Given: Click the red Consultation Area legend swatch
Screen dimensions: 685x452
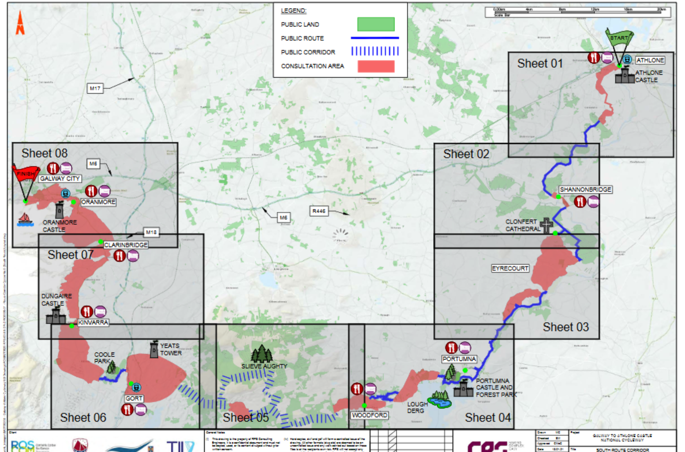Looking at the screenshot, I should [376, 66].
